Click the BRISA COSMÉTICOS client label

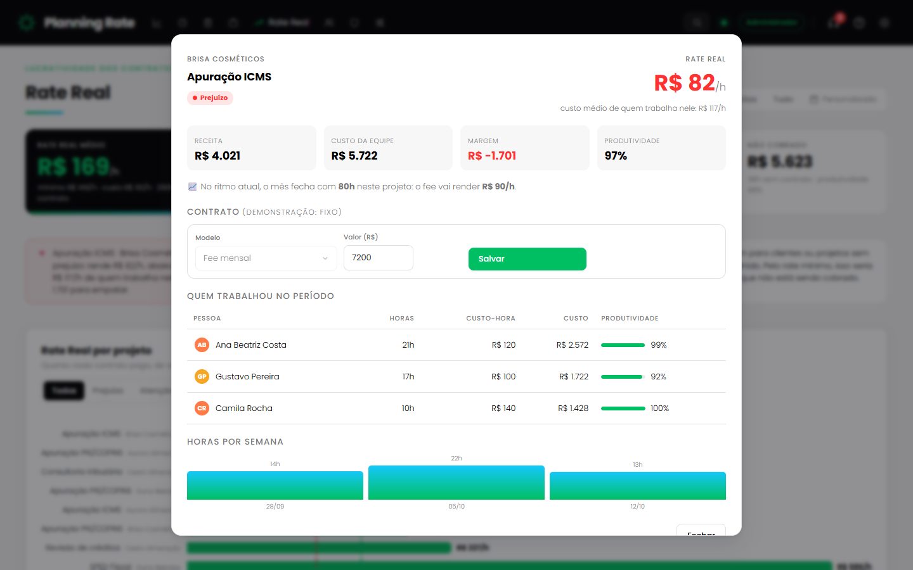point(226,59)
